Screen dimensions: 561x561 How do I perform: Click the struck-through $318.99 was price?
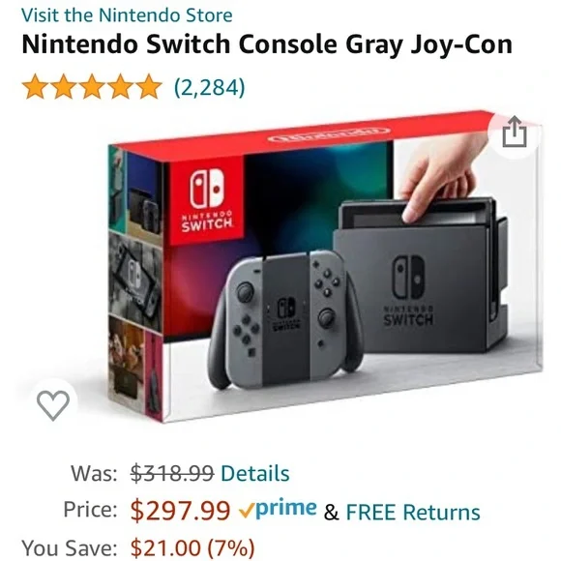pyautogui.click(x=172, y=473)
